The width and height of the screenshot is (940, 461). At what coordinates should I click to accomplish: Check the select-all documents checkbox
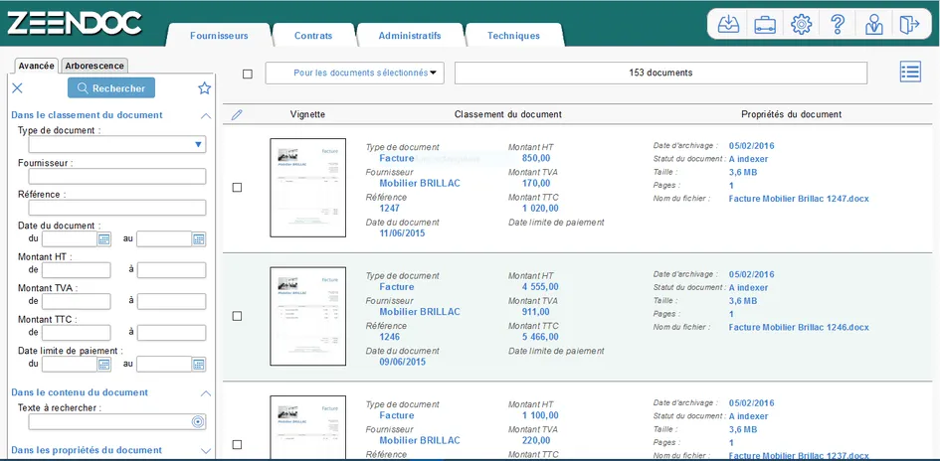(x=248, y=74)
